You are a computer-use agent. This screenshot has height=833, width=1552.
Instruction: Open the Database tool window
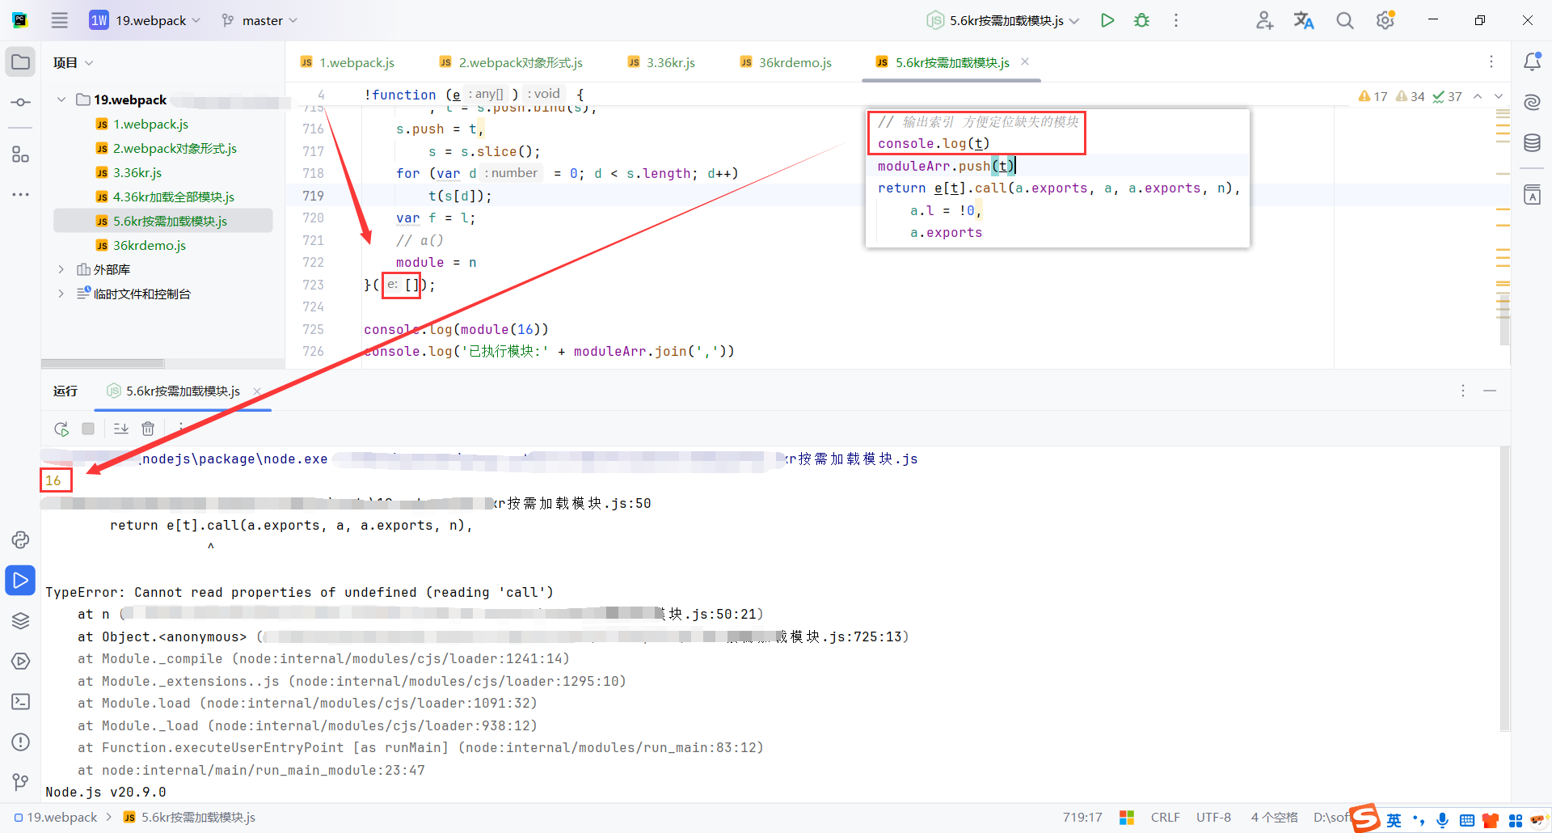pos(1533,142)
